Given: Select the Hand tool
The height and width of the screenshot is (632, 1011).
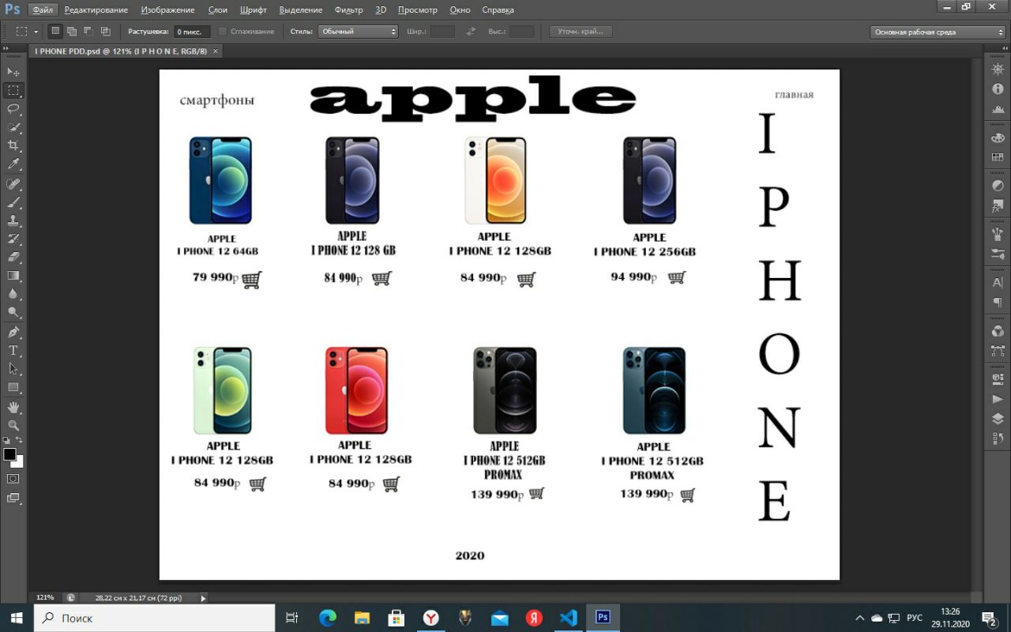Looking at the screenshot, I should 13,408.
